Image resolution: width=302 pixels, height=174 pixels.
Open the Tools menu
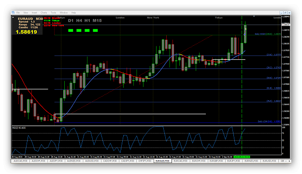(53, 13)
